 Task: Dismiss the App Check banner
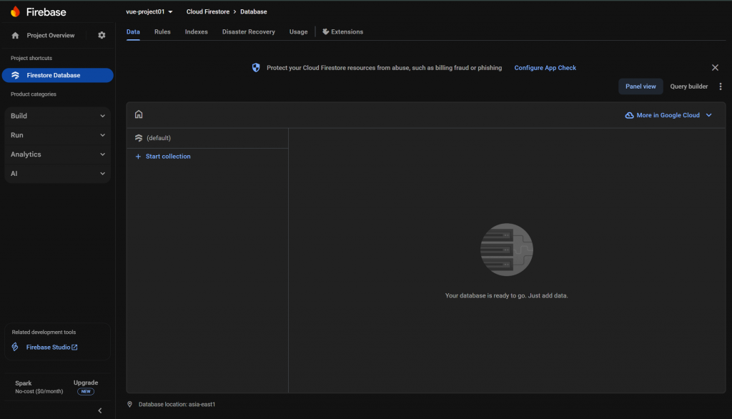coord(715,68)
